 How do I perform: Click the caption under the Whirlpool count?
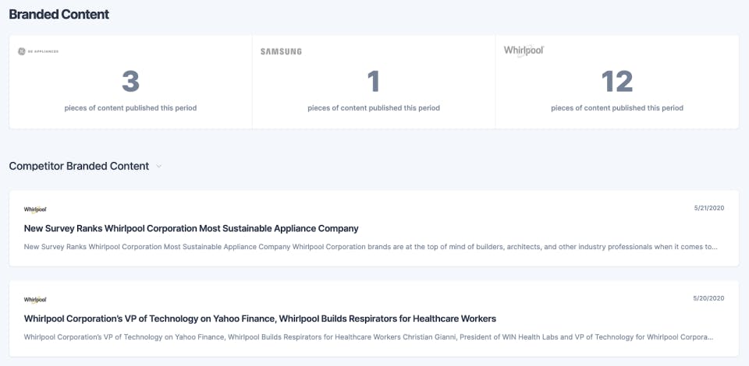[x=617, y=108]
